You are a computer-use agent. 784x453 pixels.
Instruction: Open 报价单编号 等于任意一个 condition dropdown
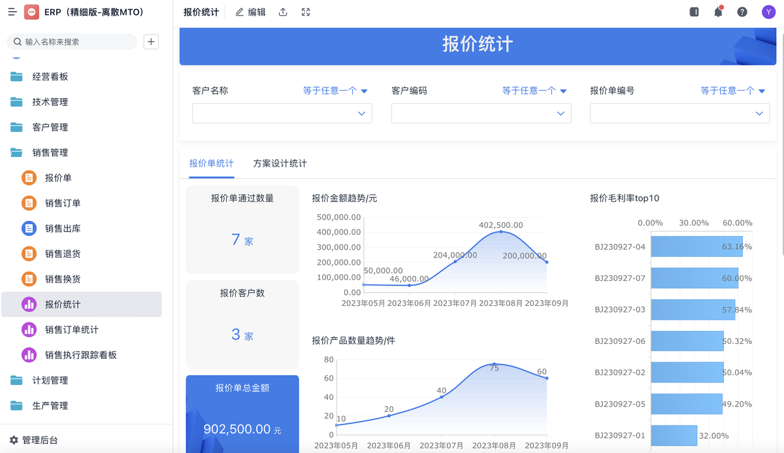click(x=732, y=91)
